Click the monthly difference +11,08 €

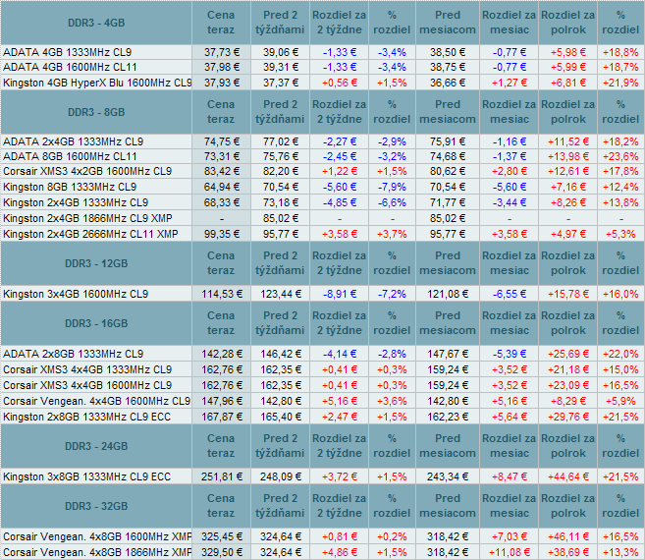pos(510,552)
